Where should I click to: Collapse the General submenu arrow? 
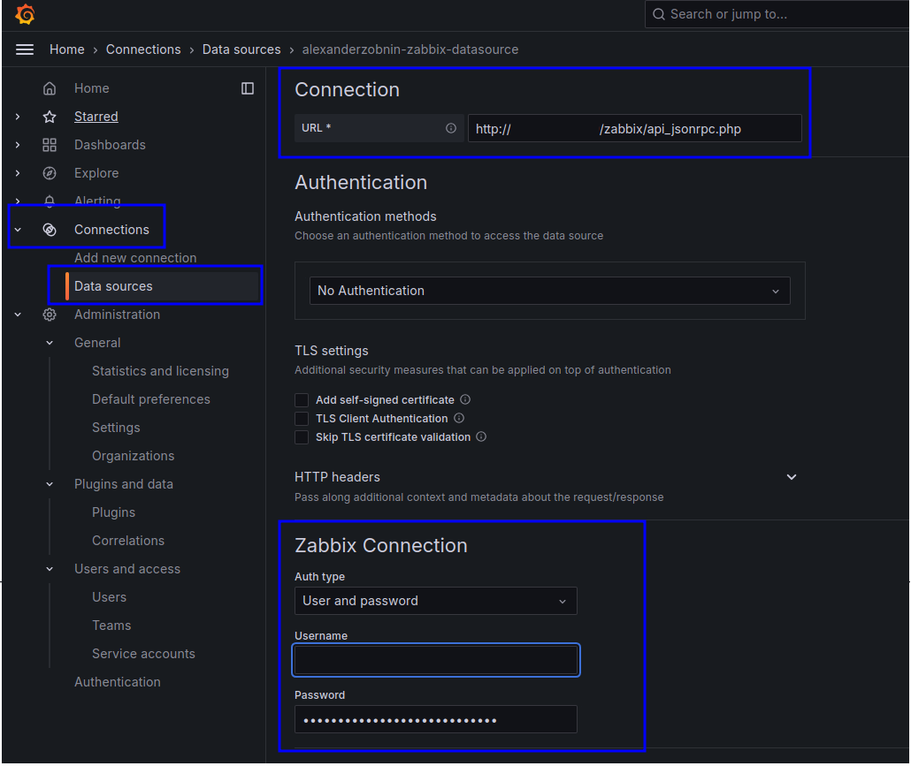pos(50,343)
